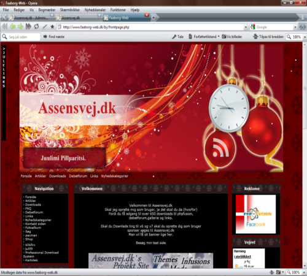Screen dimensions: 307x276
Task: Open the wand edit icon in address bar
Action: click(45, 27)
